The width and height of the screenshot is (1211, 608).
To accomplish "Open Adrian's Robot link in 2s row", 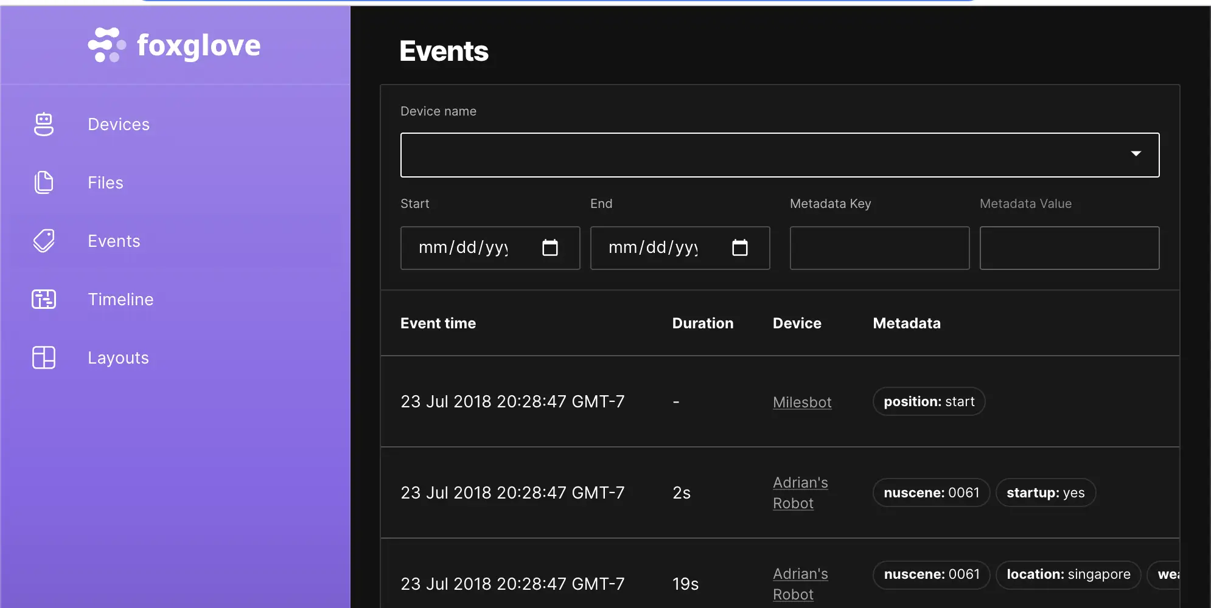I will (800, 492).
